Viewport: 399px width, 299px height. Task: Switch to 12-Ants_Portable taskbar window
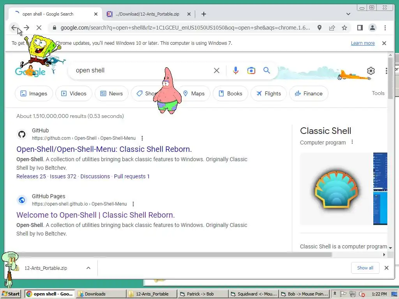click(x=152, y=294)
